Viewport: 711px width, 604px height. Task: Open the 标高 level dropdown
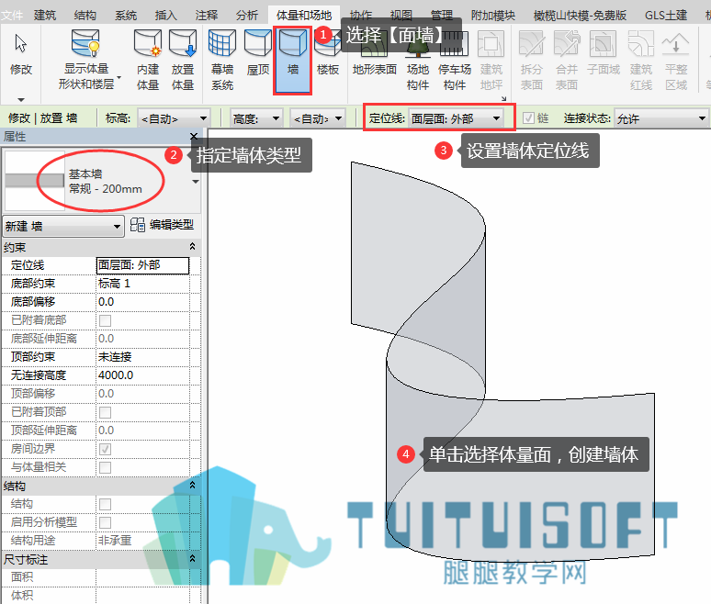click(174, 118)
